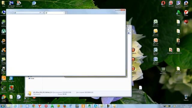Launch Firefox from the taskbar
Screen dimensions: 192x108
tap(65, 106)
